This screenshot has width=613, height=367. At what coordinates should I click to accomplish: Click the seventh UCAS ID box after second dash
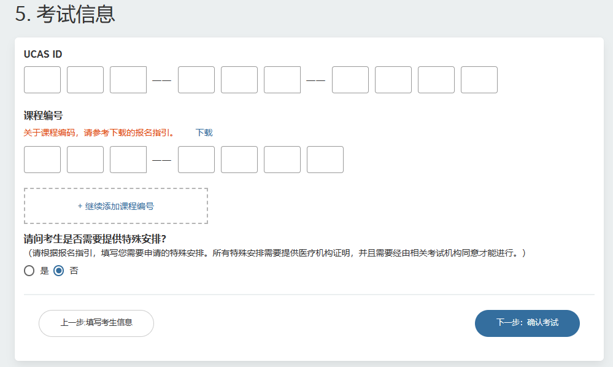coord(350,80)
